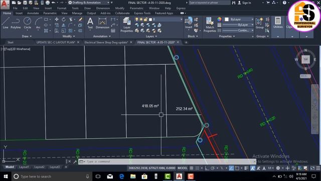
Task: Click the Match Properties tool
Action: click(210, 25)
